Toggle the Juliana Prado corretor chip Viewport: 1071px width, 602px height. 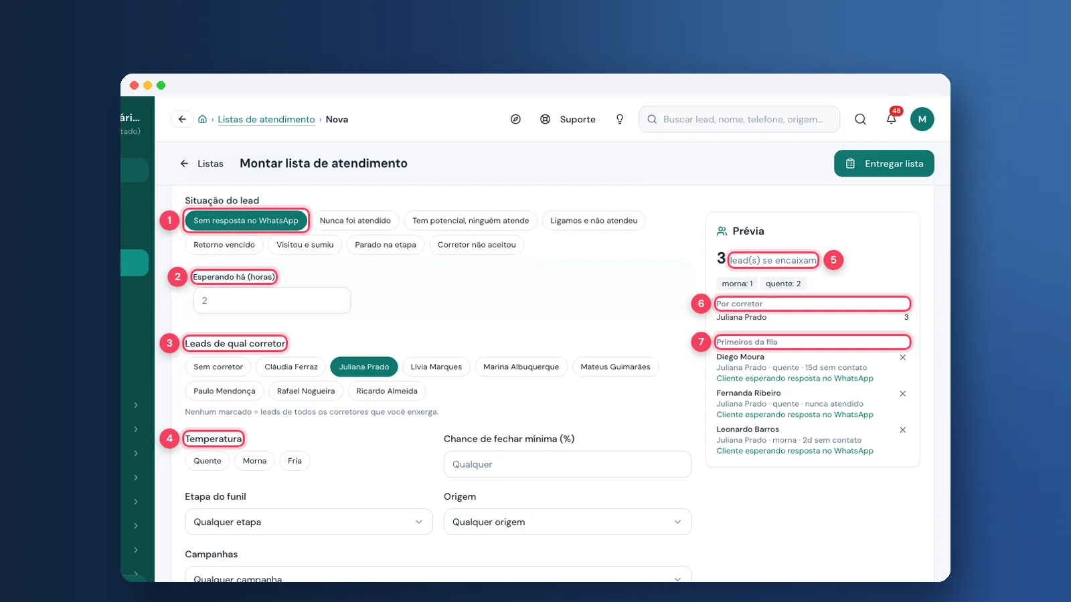click(364, 367)
